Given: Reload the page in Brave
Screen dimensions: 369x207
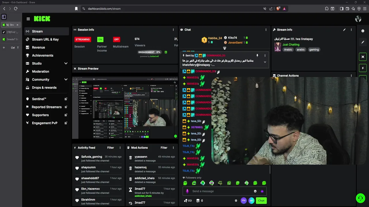Looking at the screenshot, I should click(x=16, y=9).
